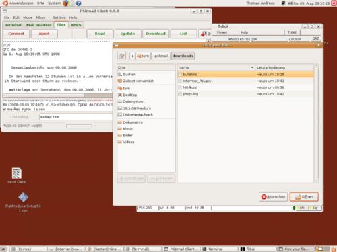Click the Abort button
Screen dimensions: 337x252
click(x=44, y=34)
